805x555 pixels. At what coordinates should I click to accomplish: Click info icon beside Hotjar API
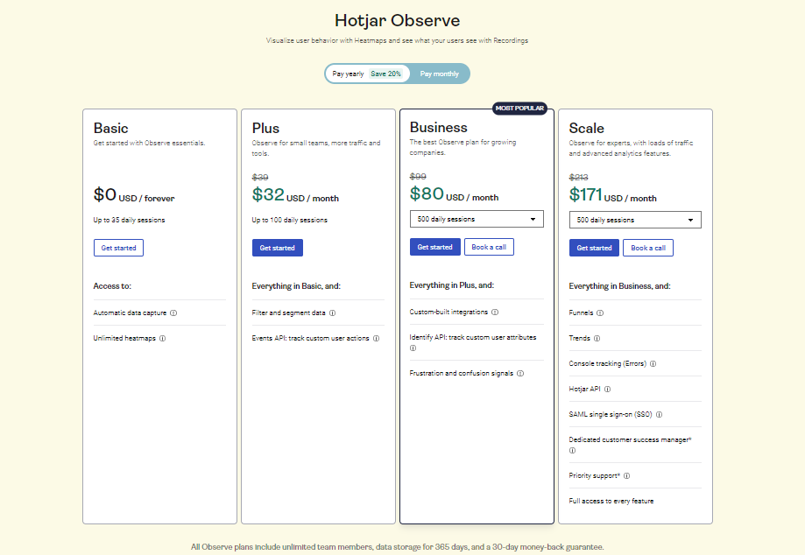tap(607, 390)
